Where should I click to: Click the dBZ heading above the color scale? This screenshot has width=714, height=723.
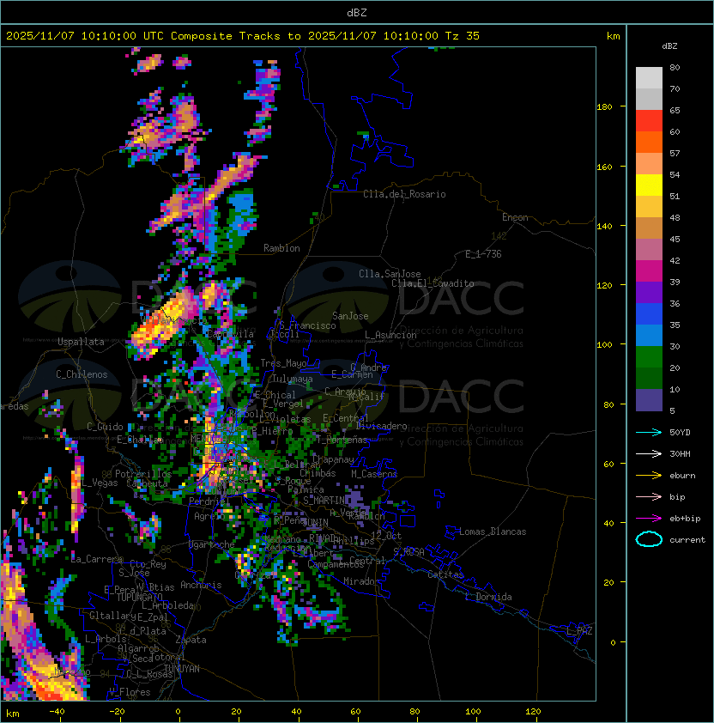(669, 46)
